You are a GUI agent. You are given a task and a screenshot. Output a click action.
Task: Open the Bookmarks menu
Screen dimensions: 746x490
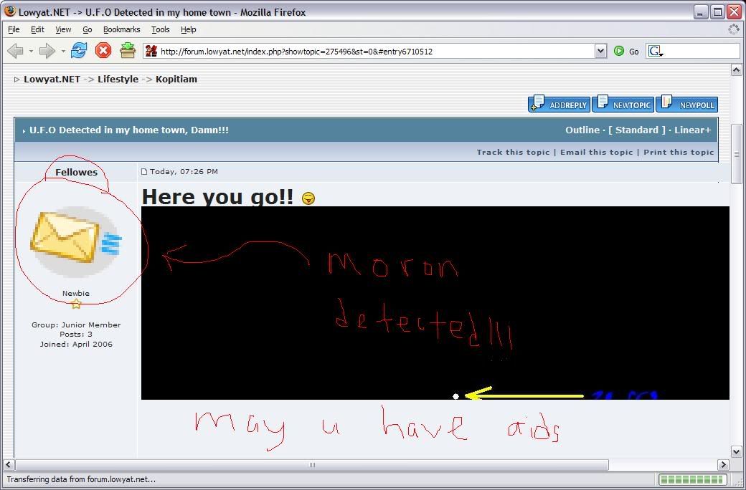(121, 29)
